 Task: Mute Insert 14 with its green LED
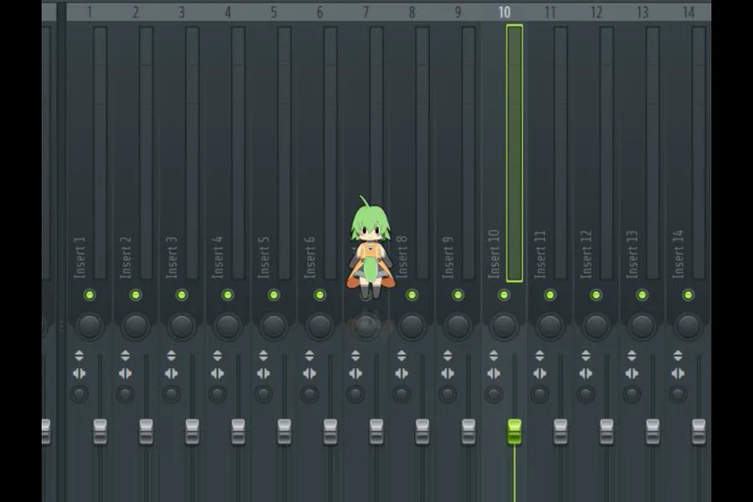689,295
